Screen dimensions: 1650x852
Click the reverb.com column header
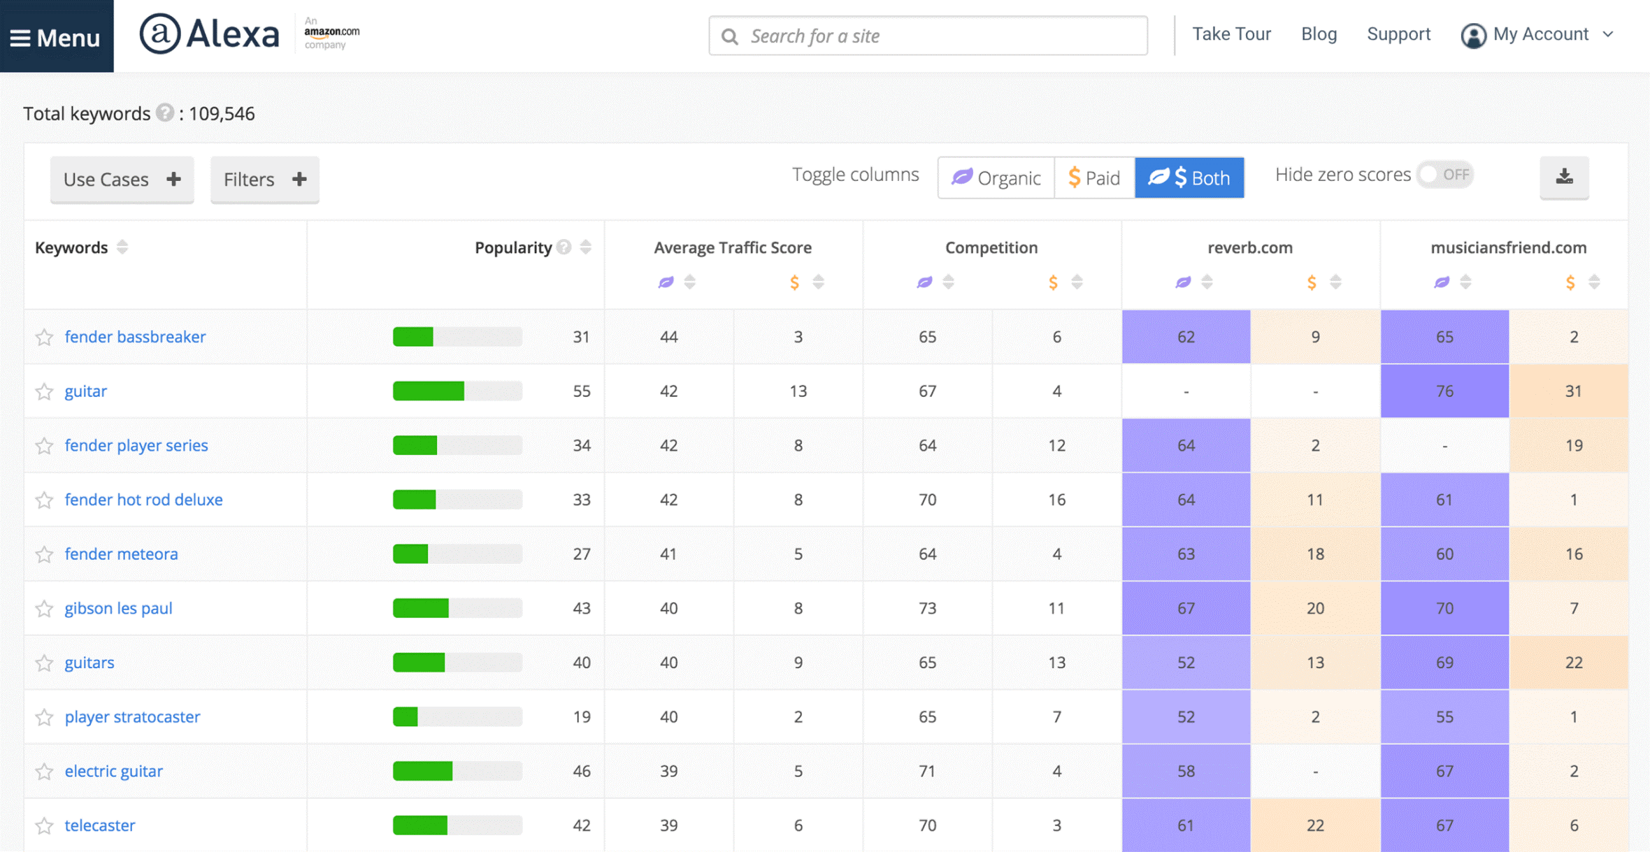click(x=1250, y=247)
